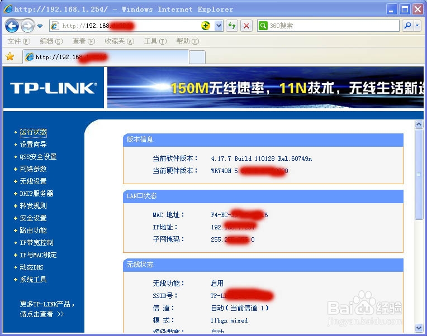Click the page scrollbar down arrow
The image size is (427, 336).
(x=419, y=328)
